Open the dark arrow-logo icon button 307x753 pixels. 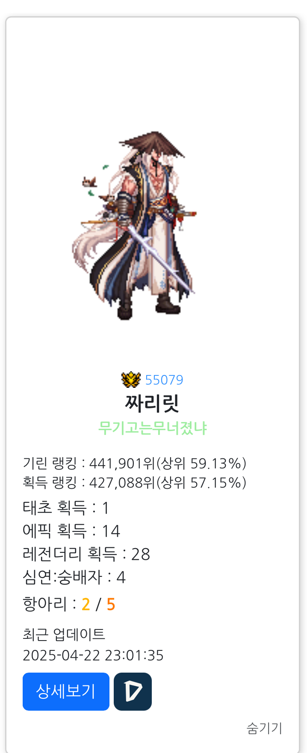(x=133, y=691)
